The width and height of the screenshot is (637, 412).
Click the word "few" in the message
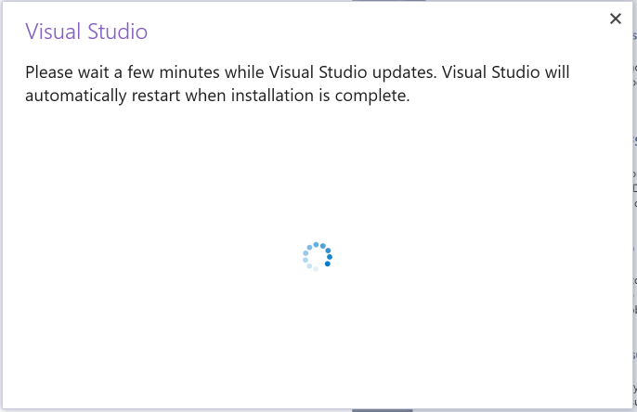click(144, 71)
